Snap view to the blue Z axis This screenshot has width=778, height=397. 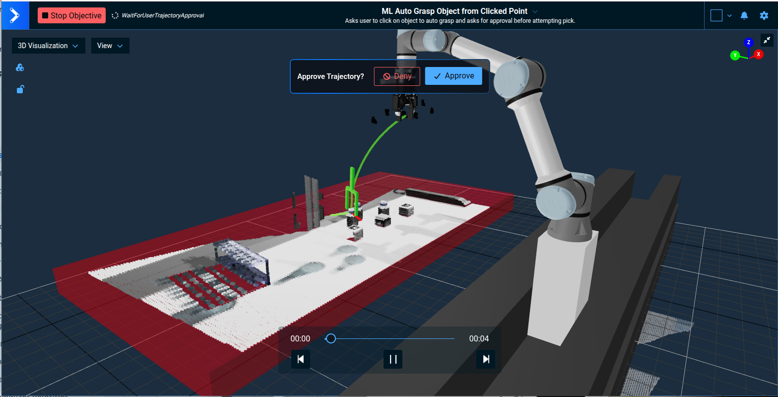(x=749, y=42)
